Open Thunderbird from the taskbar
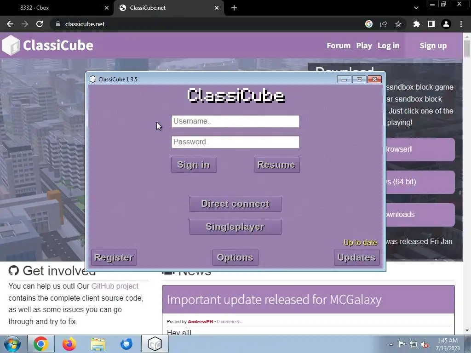 tap(126, 344)
